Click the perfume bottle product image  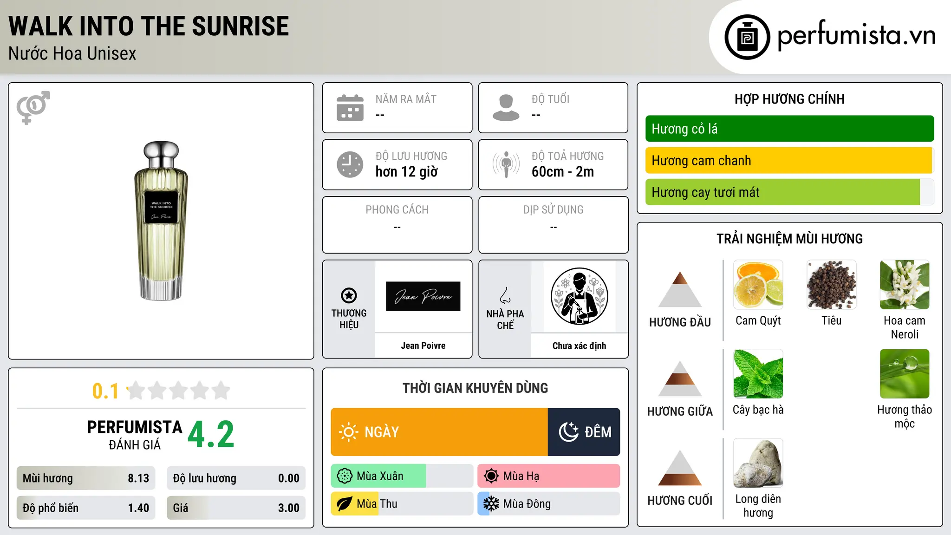point(161,221)
